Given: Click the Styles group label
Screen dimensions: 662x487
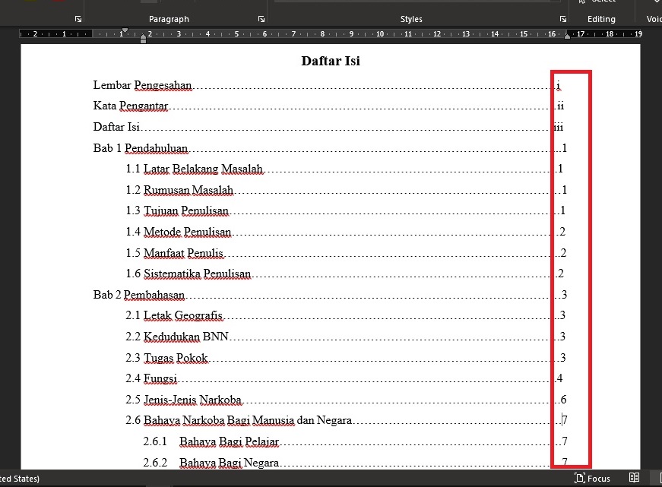Looking at the screenshot, I should (x=411, y=19).
